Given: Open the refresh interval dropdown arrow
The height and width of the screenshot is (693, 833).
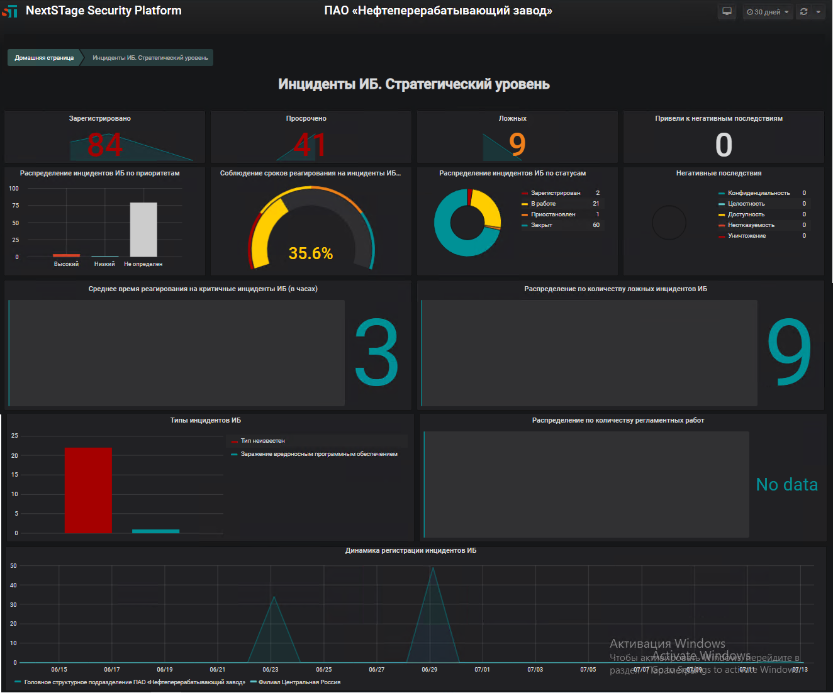Looking at the screenshot, I should pos(818,11).
